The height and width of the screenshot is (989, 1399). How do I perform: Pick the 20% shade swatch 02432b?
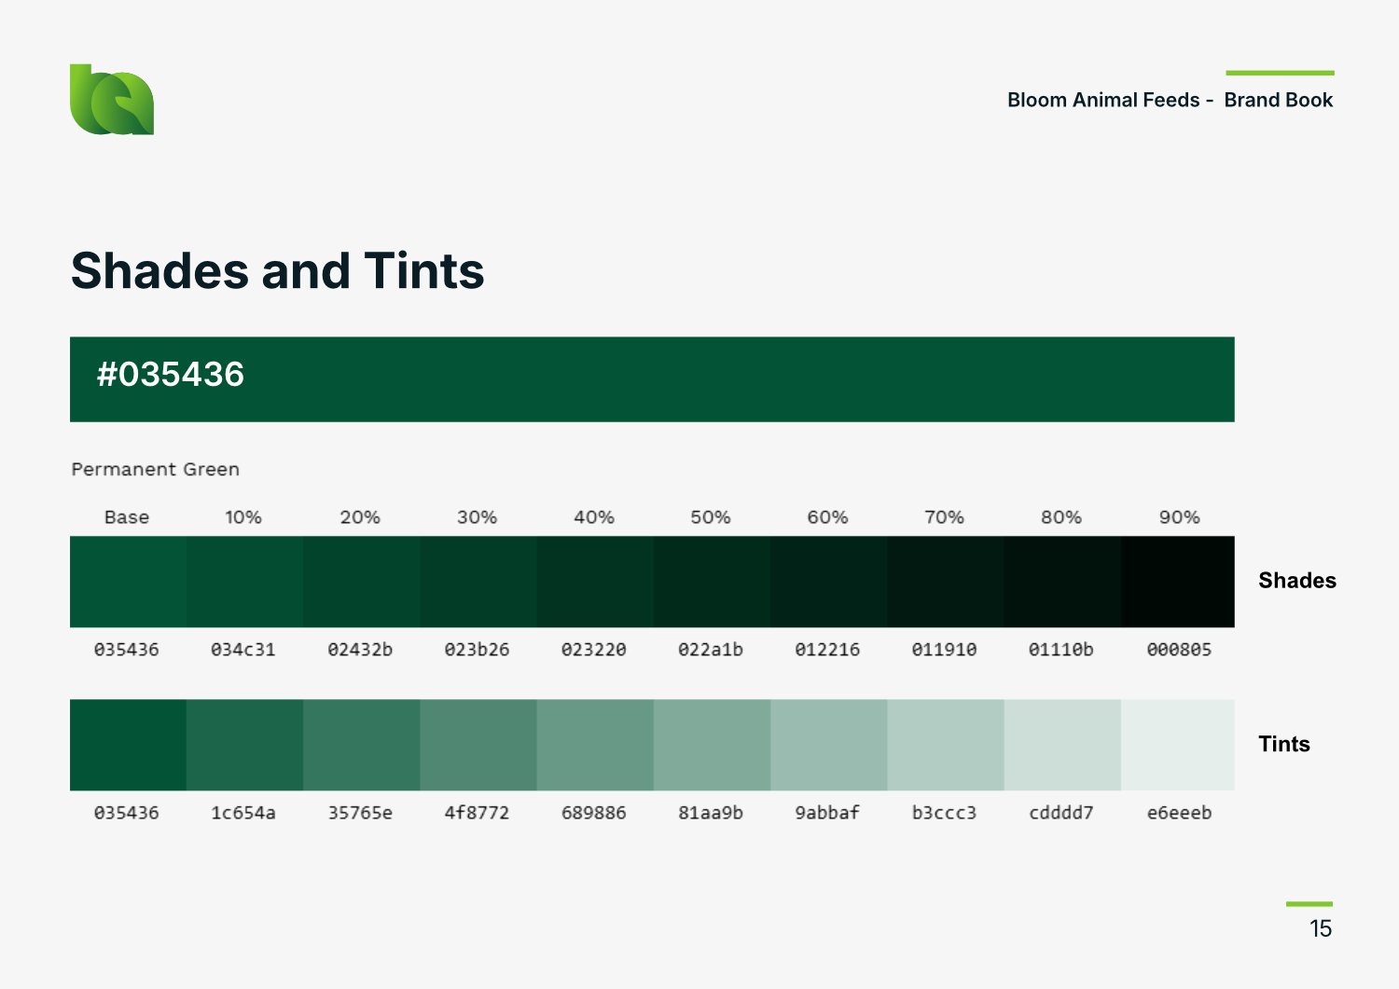click(x=361, y=582)
